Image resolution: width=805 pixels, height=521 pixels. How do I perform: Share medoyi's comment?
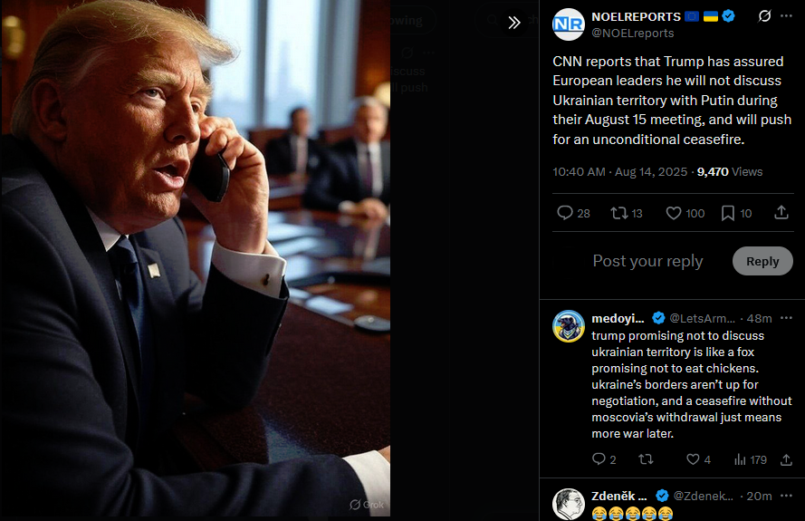[786, 459]
